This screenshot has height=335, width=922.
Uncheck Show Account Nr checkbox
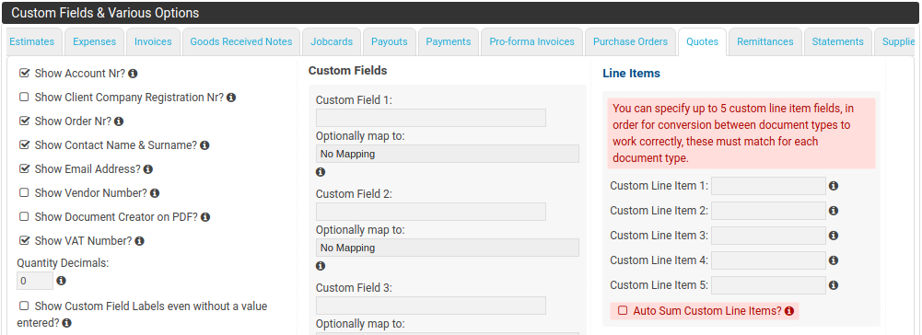24,74
